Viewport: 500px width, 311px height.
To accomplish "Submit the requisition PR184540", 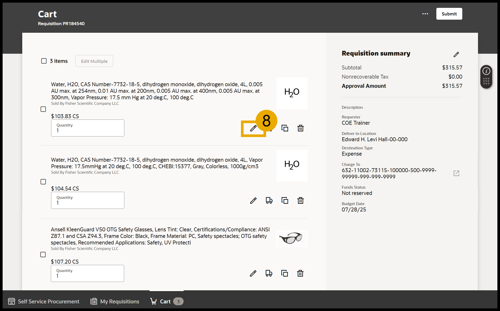I will [x=449, y=14].
